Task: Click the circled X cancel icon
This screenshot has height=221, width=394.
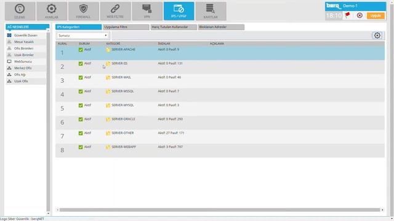Action: 360,15
